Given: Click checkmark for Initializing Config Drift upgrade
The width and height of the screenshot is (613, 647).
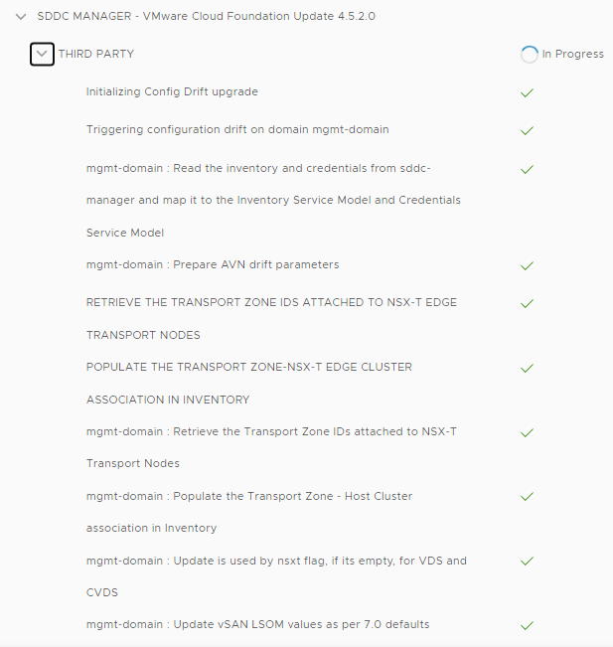Looking at the screenshot, I should coord(528,92).
